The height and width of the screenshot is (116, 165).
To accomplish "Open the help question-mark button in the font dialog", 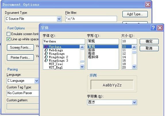I will pyautogui.click(x=153, y=28).
